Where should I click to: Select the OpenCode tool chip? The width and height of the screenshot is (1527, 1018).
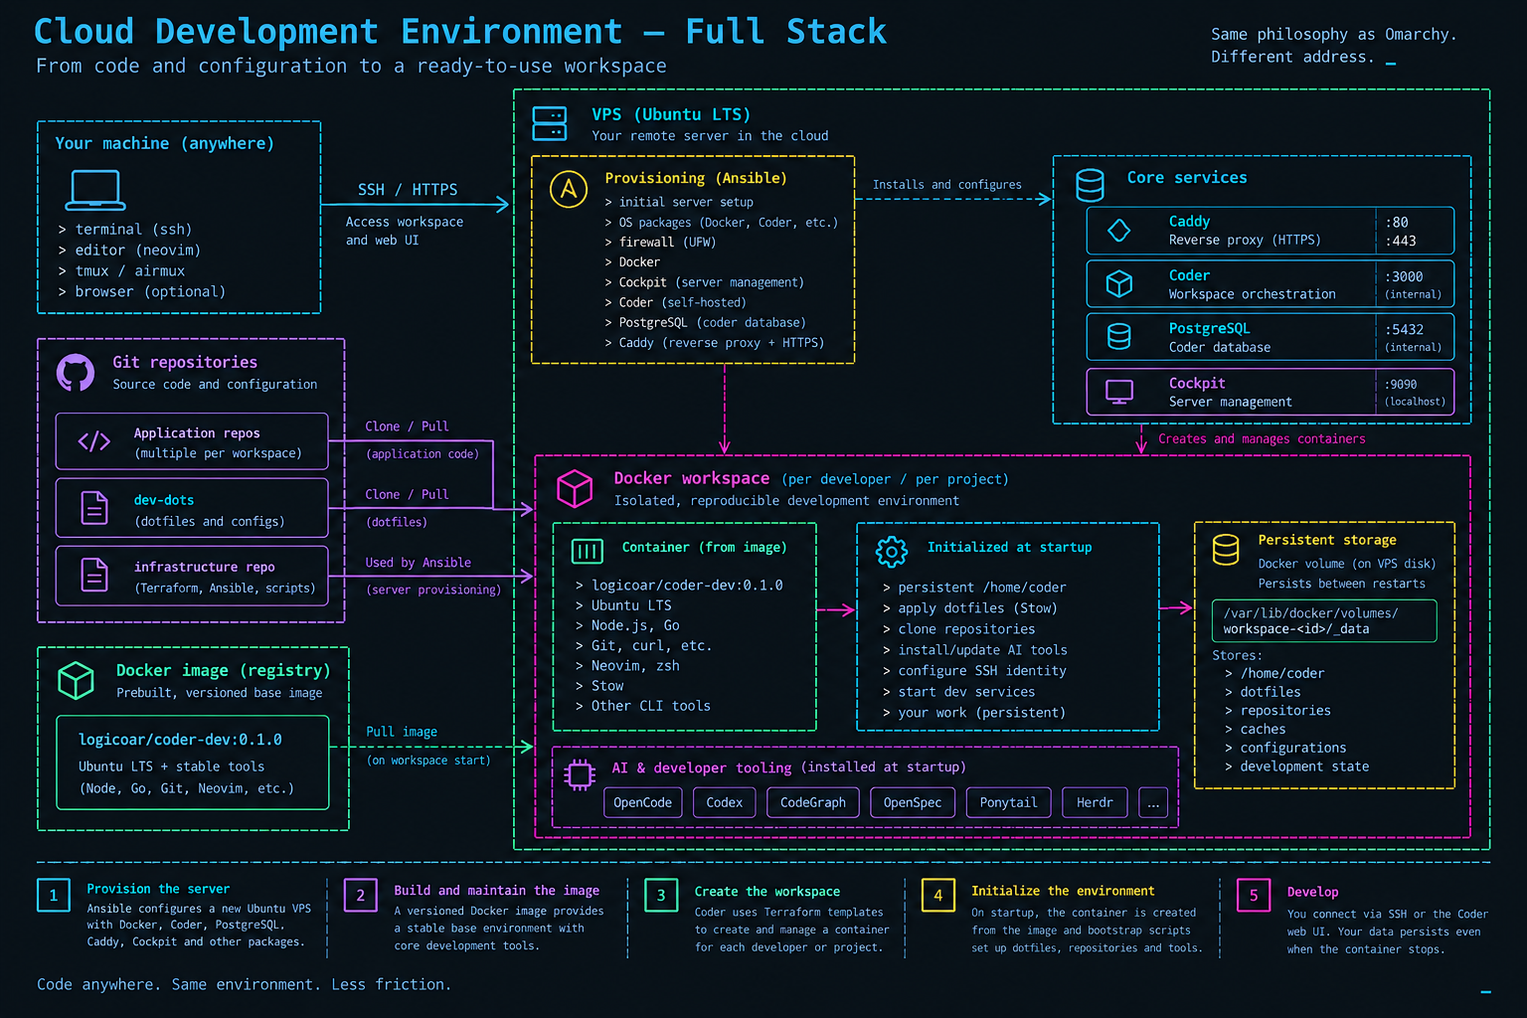(642, 802)
